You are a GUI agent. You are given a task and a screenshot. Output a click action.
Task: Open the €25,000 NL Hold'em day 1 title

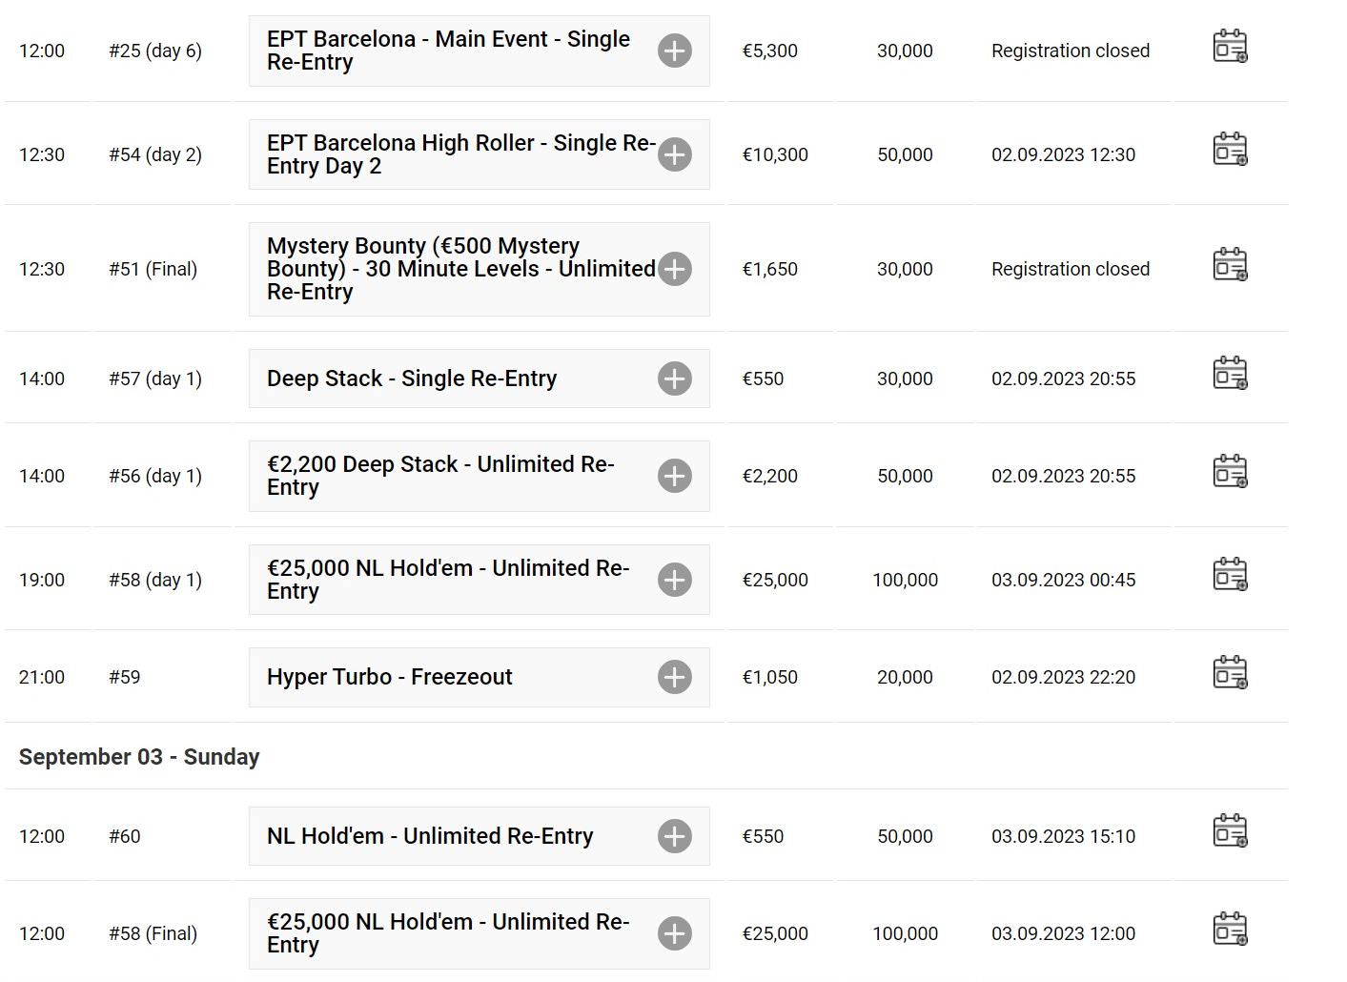tap(448, 580)
